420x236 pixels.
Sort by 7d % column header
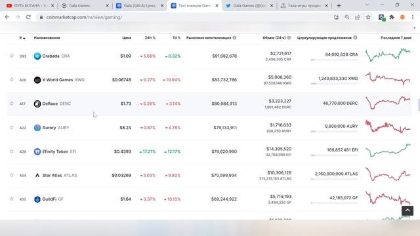[177, 38]
